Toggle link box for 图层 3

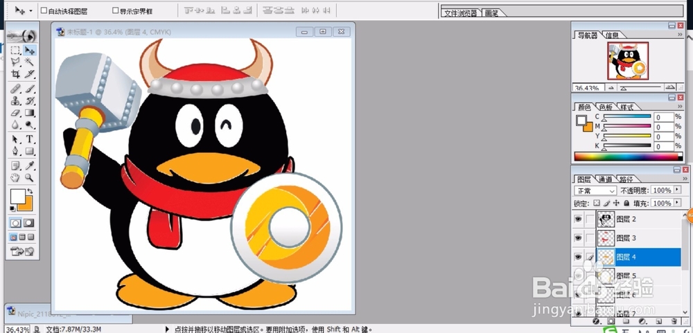(590, 238)
